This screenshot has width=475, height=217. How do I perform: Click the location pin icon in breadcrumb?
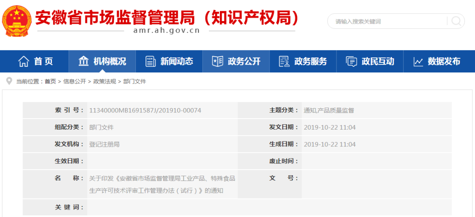9,81
